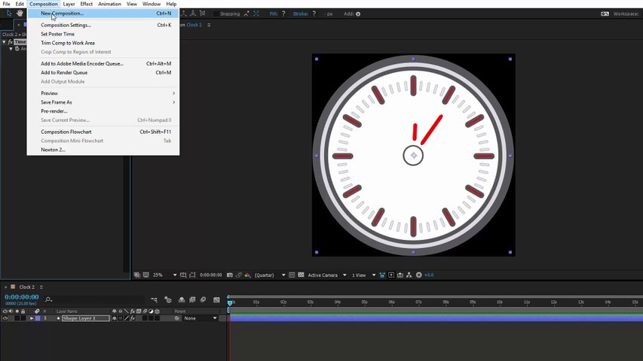Image resolution: width=643 pixels, height=361 pixels.
Task: Click the current time 0:00:00:00 display
Action: (x=21, y=297)
